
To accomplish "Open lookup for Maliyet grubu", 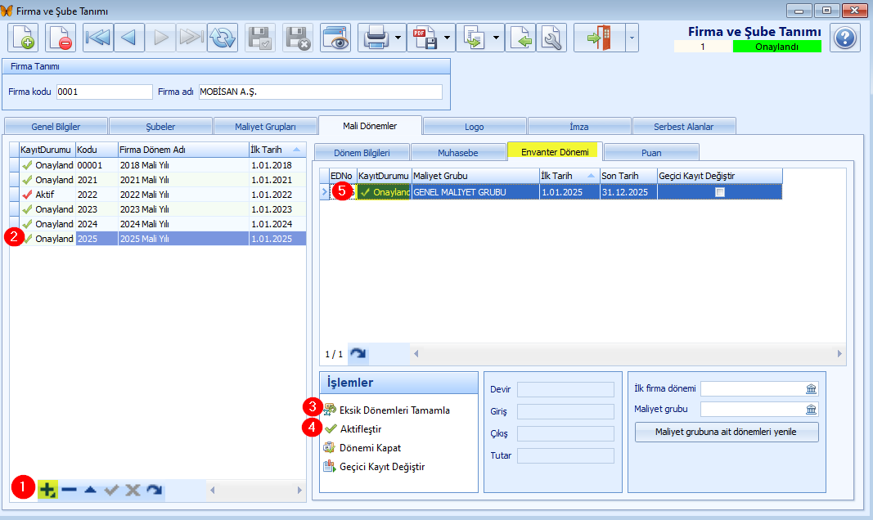I will (x=811, y=410).
